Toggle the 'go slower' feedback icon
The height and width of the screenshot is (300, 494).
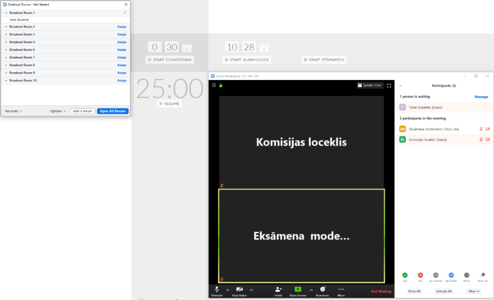point(436,275)
